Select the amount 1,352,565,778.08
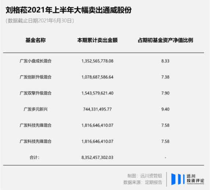The height and width of the screenshot is (190, 210). point(97,61)
